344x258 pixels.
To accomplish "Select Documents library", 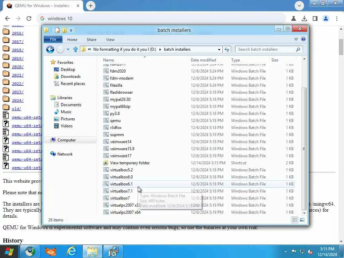I will click(x=71, y=105).
